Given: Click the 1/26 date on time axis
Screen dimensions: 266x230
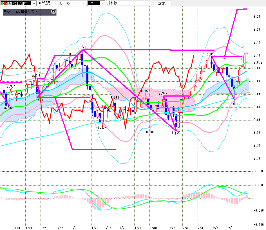Looking at the screenshot, I should point(95,227).
